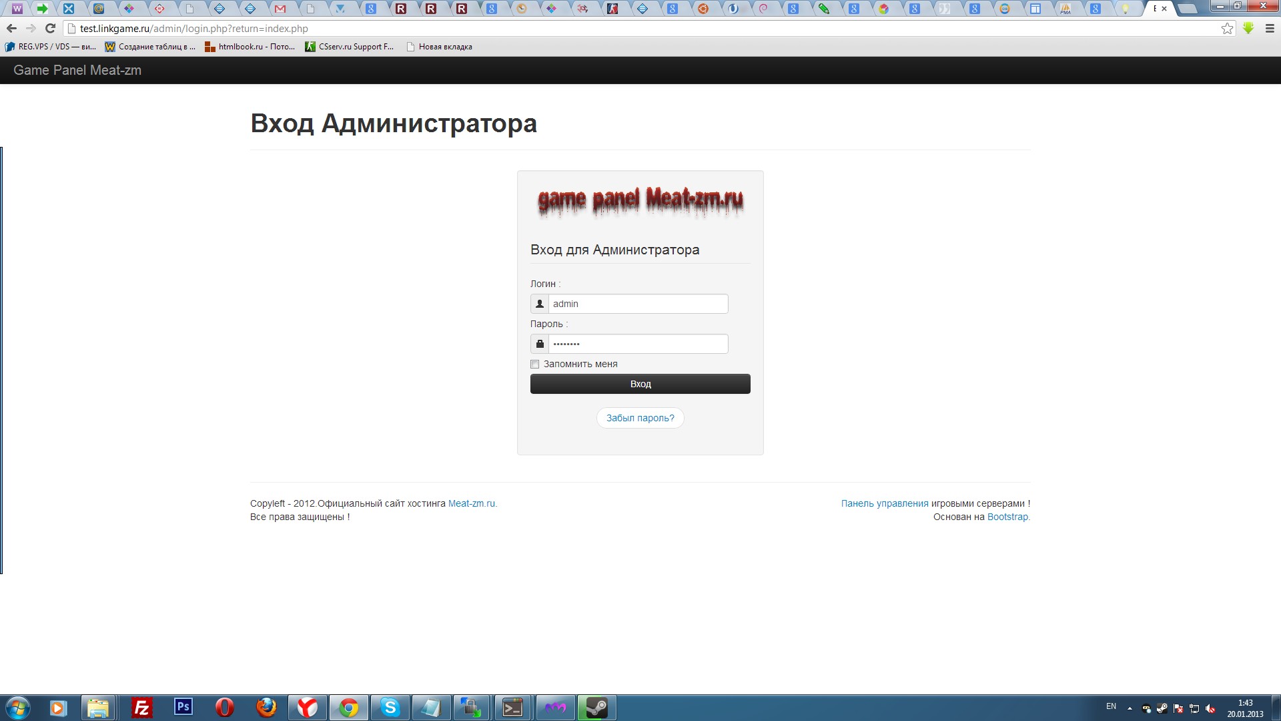The image size is (1281, 721).
Task: Open the Meat-zm.ru footer link
Action: coord(472,503)
